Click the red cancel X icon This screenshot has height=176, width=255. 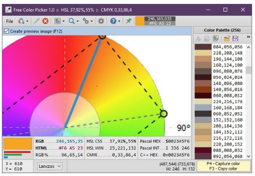pyautogui.click(x=45, y=21)
